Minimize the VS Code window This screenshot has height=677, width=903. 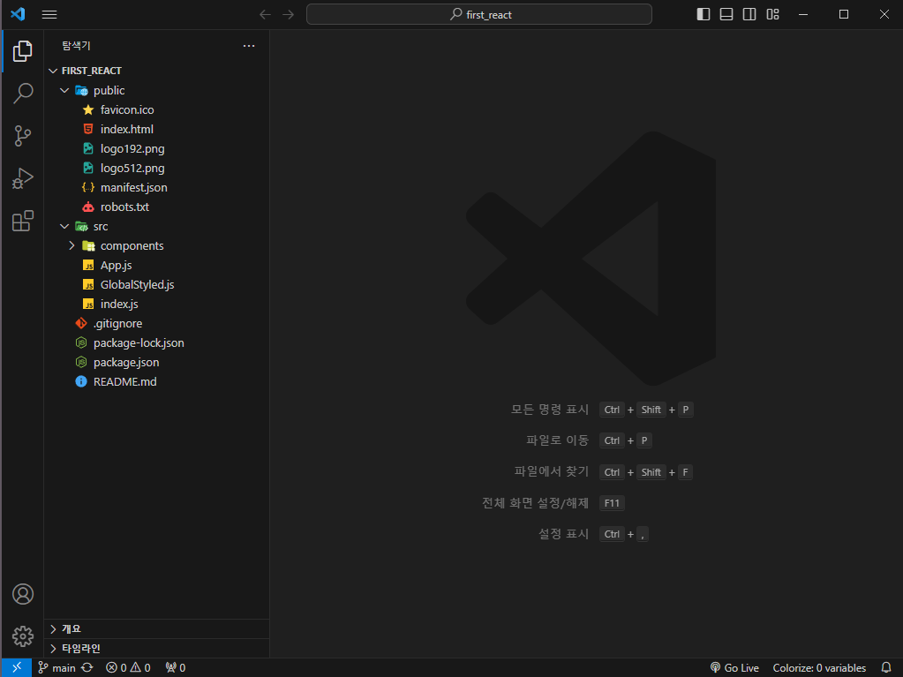(x=803, y=14)
